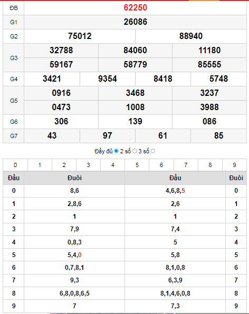Click the G1 prize number 26086

coord(136,22)
